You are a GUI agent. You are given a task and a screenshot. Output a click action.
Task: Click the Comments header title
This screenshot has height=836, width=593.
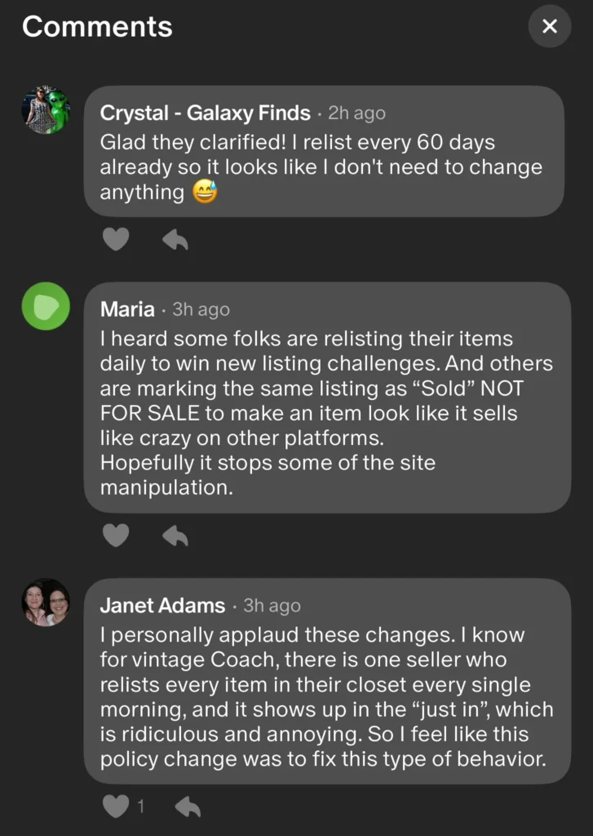97,27
